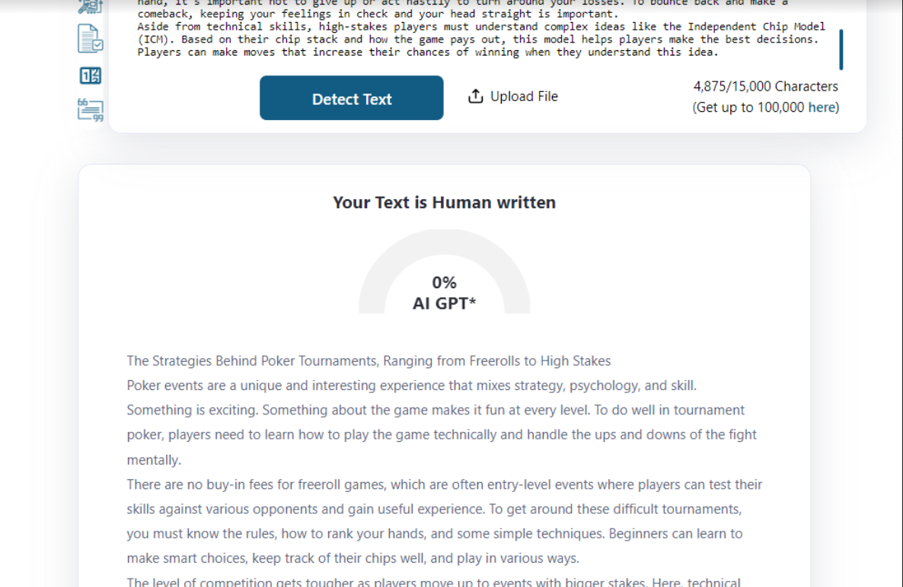Click the paragraph starting 'There are no buy-in fees'
903x587 pixels.
coord(444,484)
